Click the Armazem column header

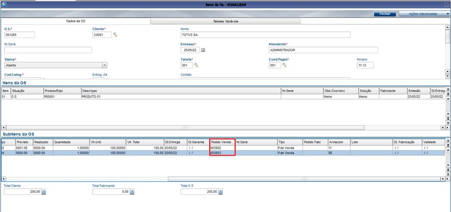pyautogui.click(x=339, y=142)
